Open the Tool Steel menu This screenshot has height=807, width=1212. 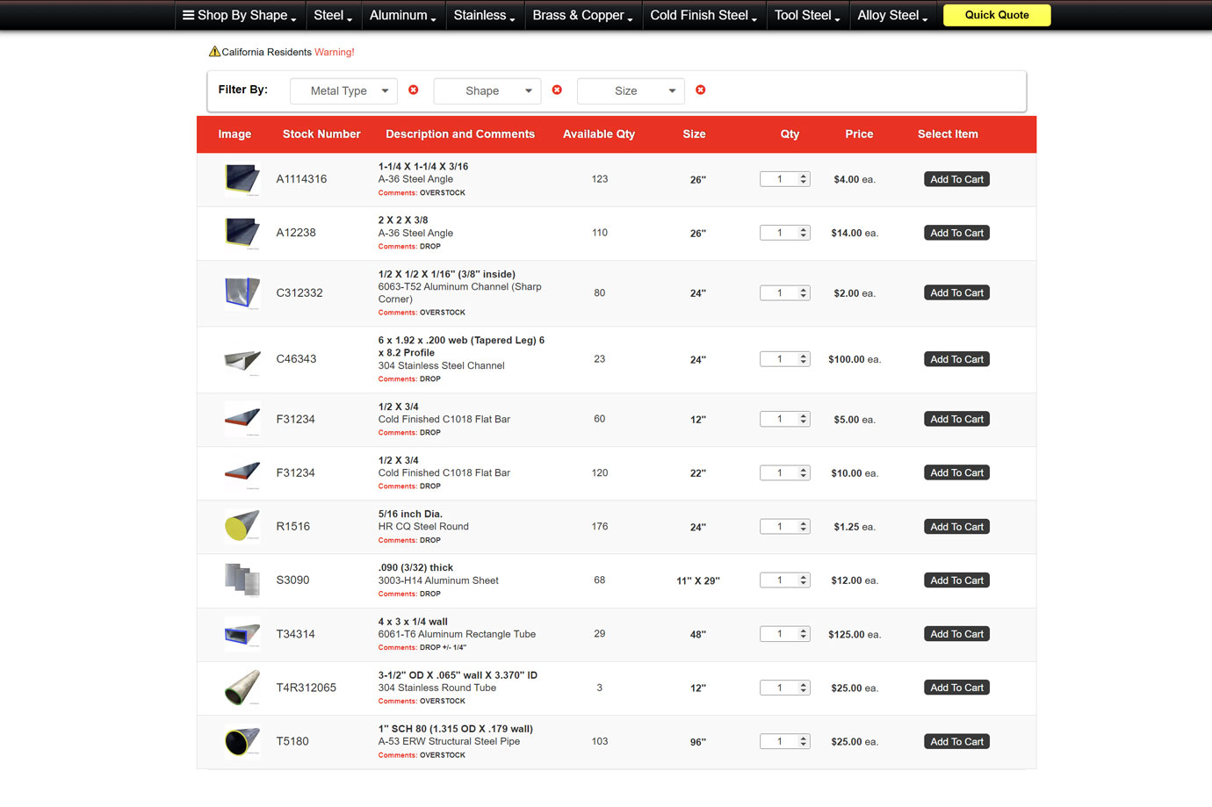pyautogui.click(x=807, y=15)
